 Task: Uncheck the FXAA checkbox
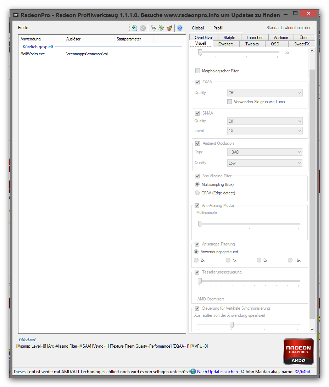pyautogui.click(x=197, y=82)
